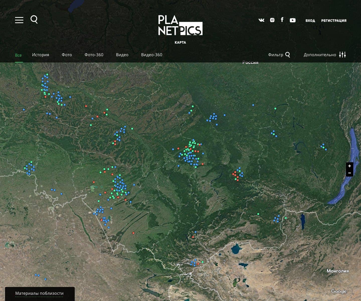Zoom out on the map
This screenshot has height=301, width=361.
pyautogui.click(x=349, y=173)
